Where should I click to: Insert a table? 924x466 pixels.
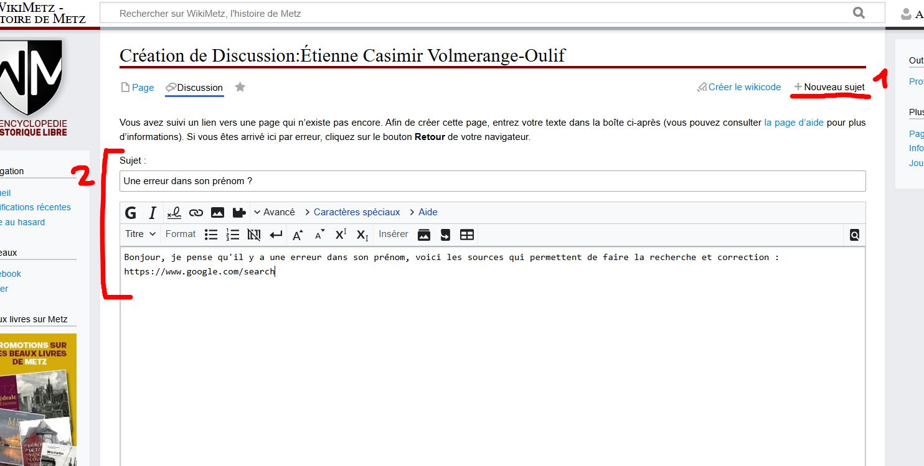[x=466, y=235]
